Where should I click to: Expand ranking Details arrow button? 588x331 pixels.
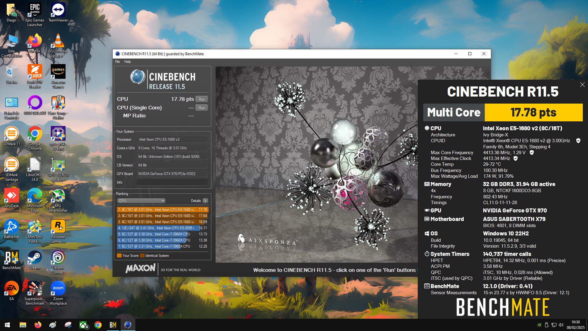point(205,201)
